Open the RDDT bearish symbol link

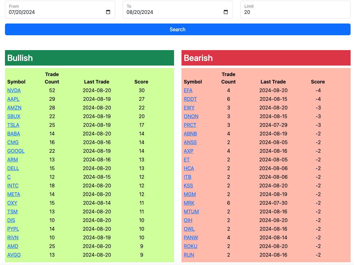click(190, 99)
